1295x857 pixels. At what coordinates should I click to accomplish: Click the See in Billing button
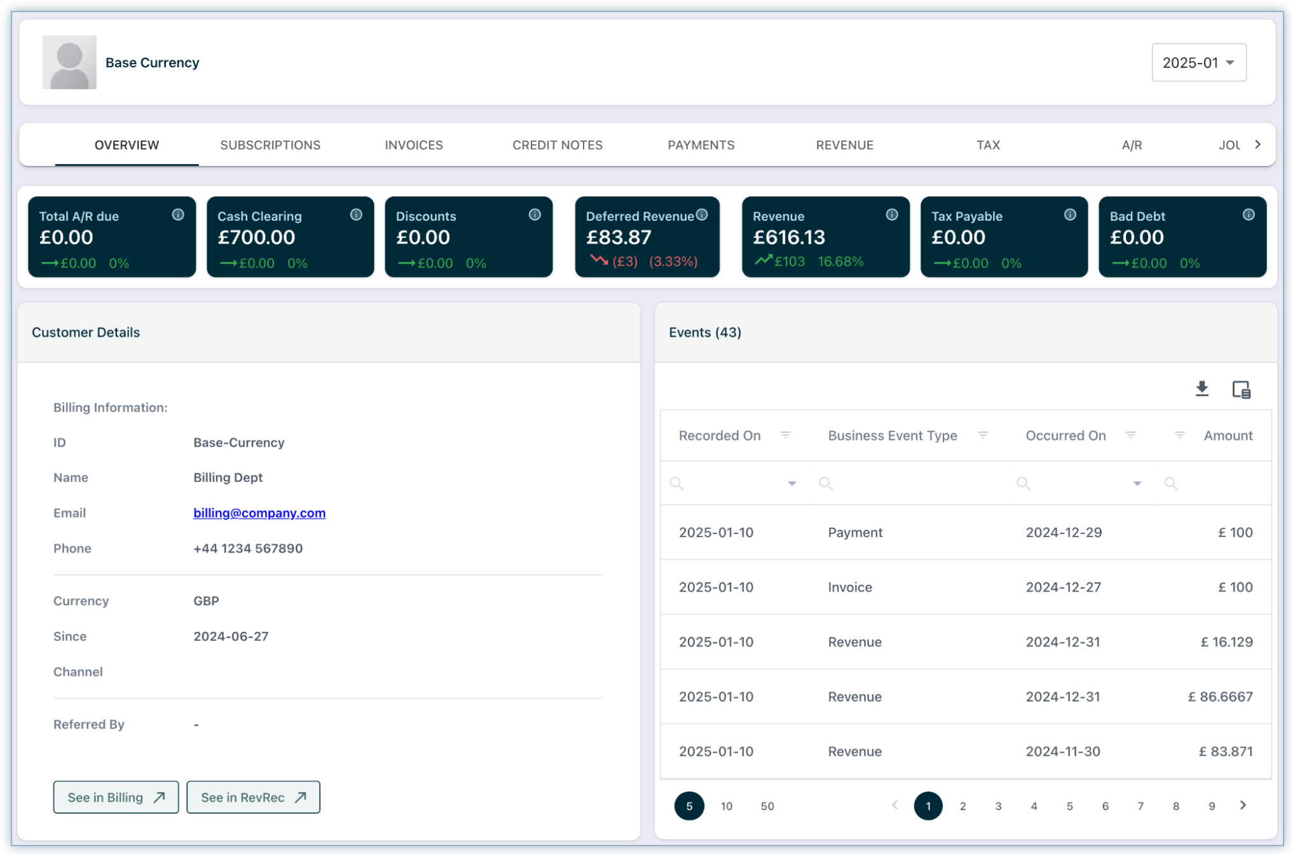[116, 797]
